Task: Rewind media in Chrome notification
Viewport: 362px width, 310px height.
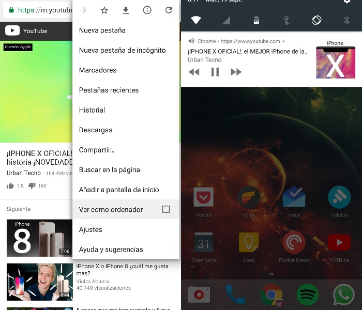Action: pyautogui.click(x=194, y=72)
